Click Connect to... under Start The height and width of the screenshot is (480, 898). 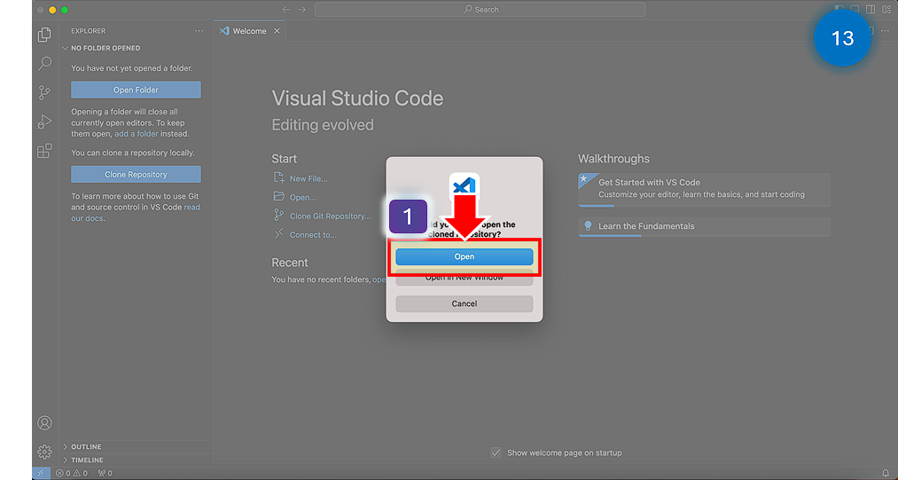click(x=305, y=234)
